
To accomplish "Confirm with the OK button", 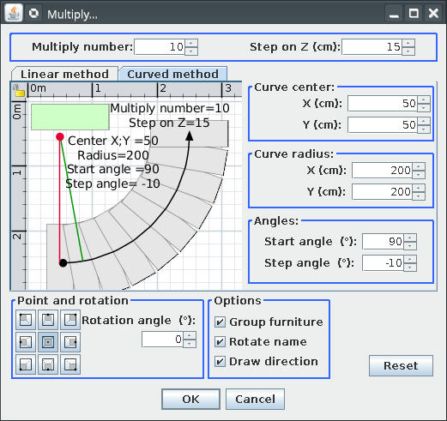I will pyautogui.click(x=190, y=399).
